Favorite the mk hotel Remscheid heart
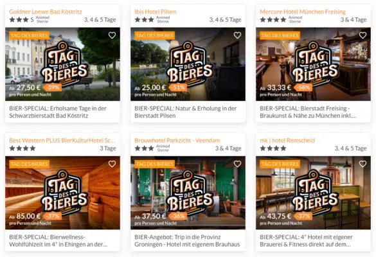 click(x=363, y=164)
